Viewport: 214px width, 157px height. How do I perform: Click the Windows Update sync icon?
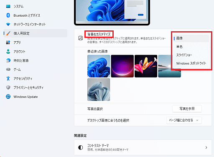[x=8, y=97]
